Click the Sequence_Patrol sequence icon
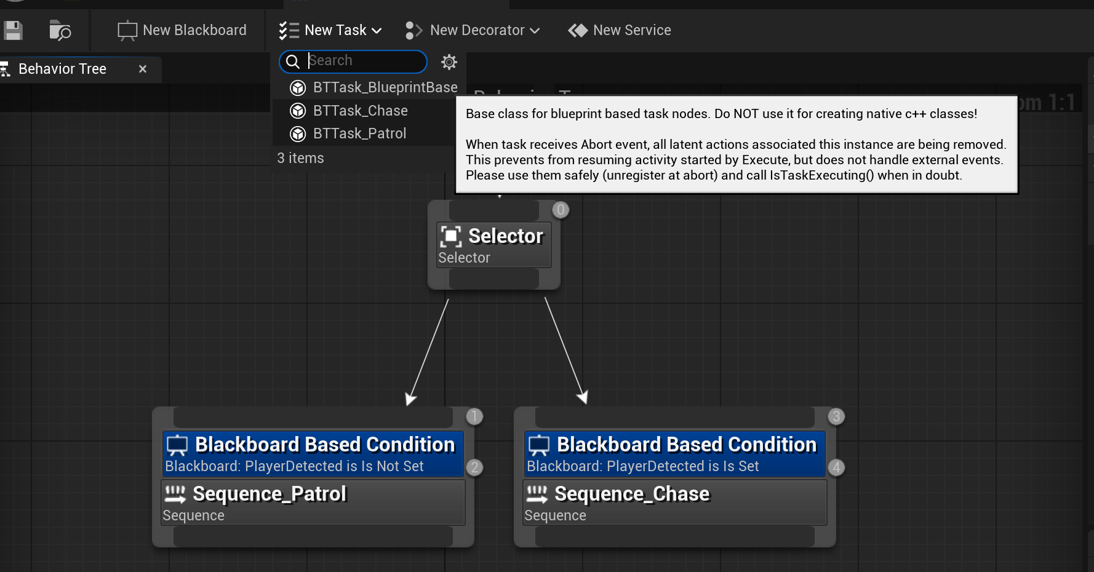 click(175, 494)
